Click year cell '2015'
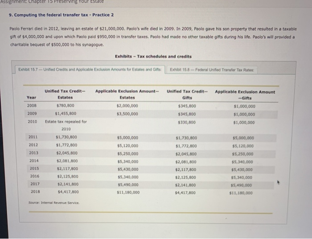The height and width of the screenshot is (239, 312). point(34,169)
